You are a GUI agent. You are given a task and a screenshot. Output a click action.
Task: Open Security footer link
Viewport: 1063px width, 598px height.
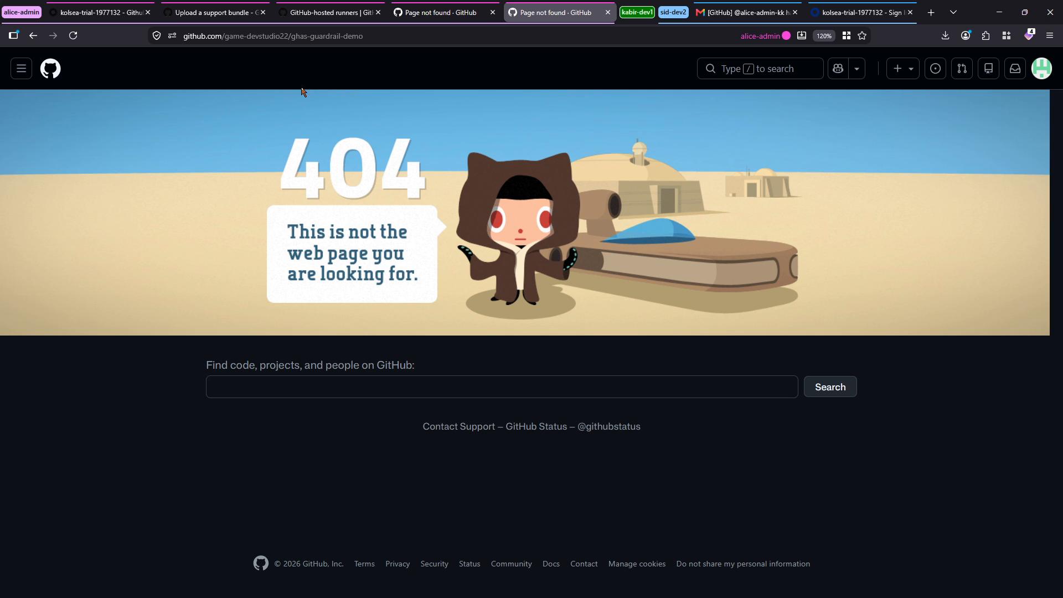pos(434,564)
